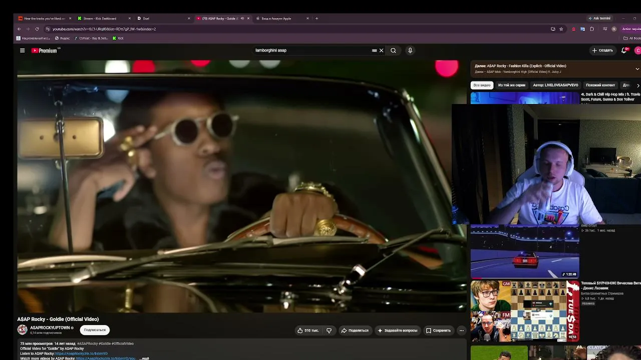The width and height of the screenshot is (641, 360).
Task: Subscribe with the 'Подписаться' button
Action: pos(95,330)
